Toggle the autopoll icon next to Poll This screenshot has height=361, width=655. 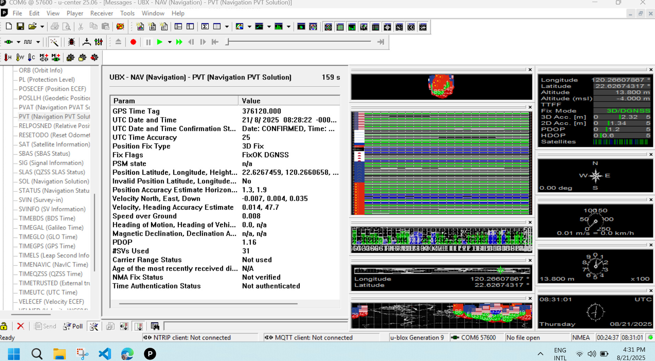pyautogui.click(x=94, y=326)
